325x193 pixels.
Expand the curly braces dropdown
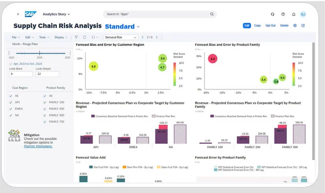click(95, 37)
